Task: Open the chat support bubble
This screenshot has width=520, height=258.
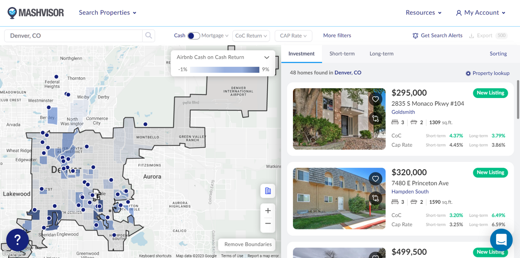Action: coord(501,240)
